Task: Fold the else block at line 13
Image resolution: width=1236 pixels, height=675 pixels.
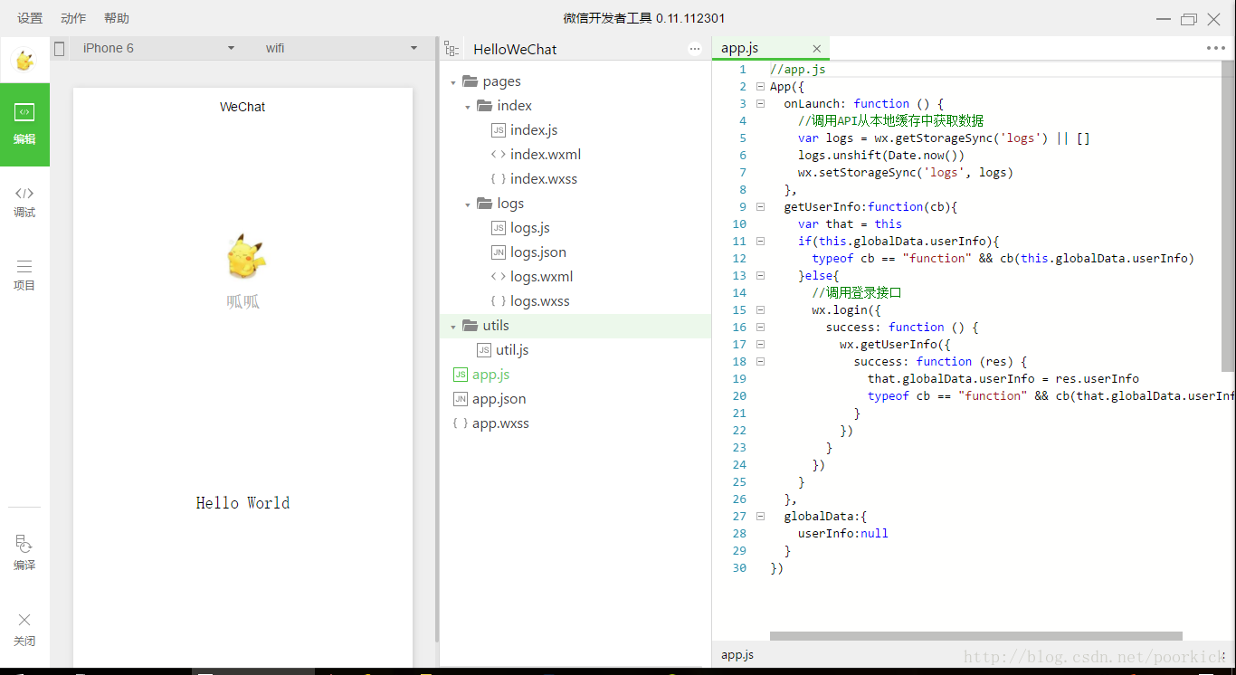Action: (760, 276)
